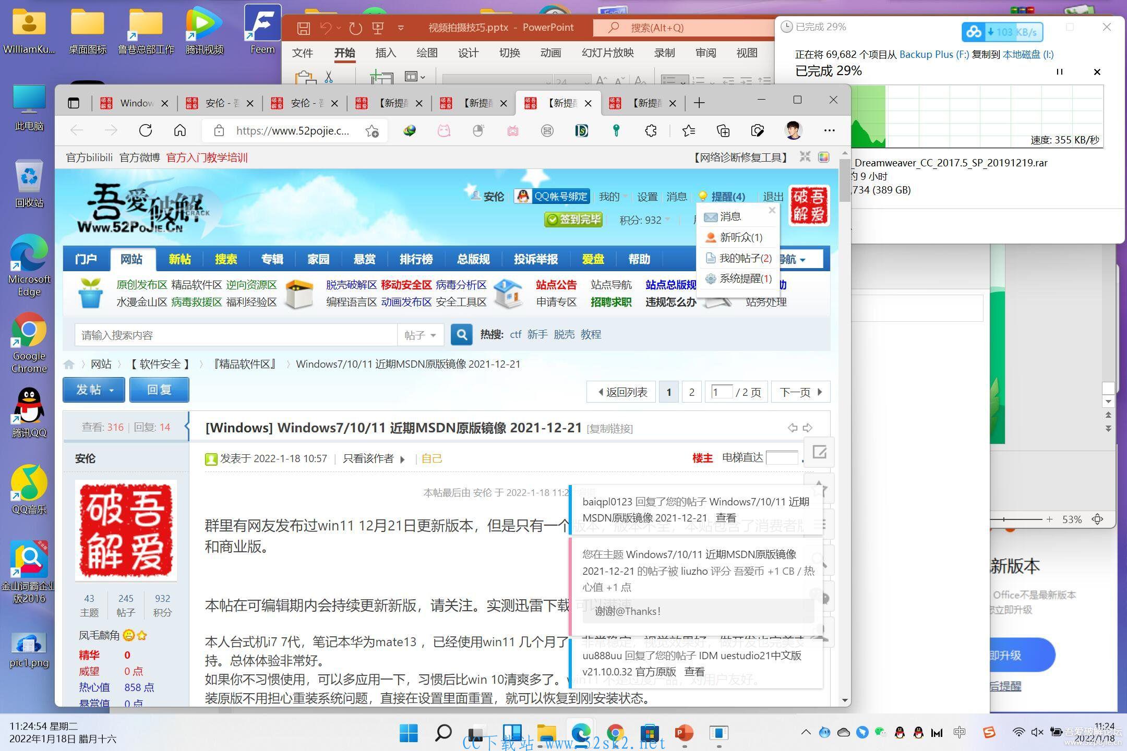
Task: Select 排行榜 in forum navigation bar
Action: pyautogui.click(x=416, y=259)
